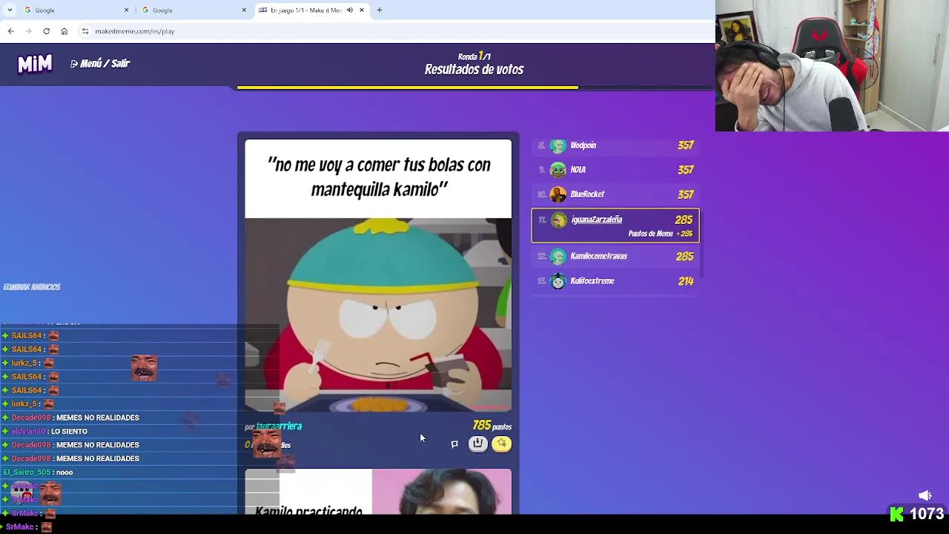Image resolution: width=949 pixels, height=534 pixels.
Task: Click the green Kick logo icon
Action: point(896,514)
